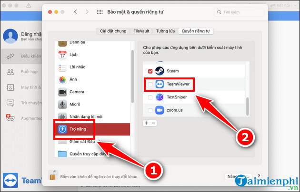The width and height of the screenshot is (300, 192).
Task: Click the TeamViewer app icon in list
Action: [x=160, y=84]
